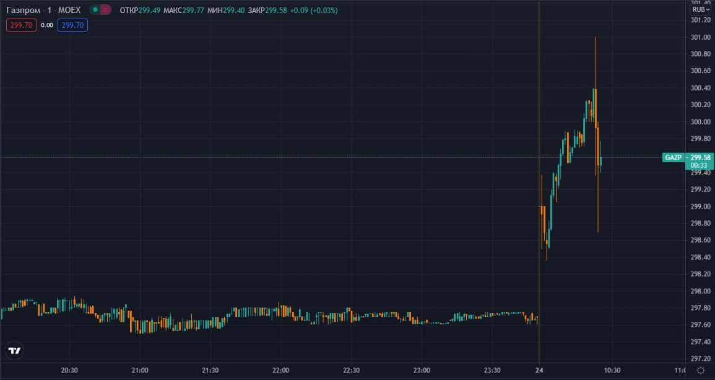Click the МАКС 299.77 high value
This screenshot has height=380, width=715.
point(184,10)
